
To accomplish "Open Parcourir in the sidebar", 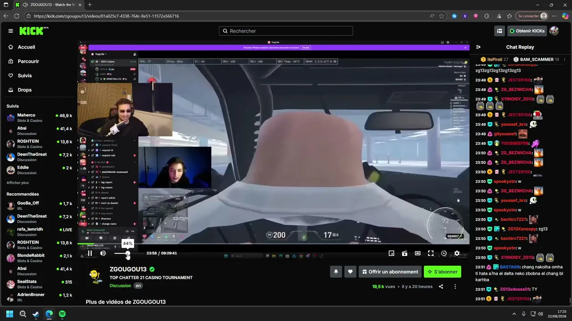I will click(29, 61).
